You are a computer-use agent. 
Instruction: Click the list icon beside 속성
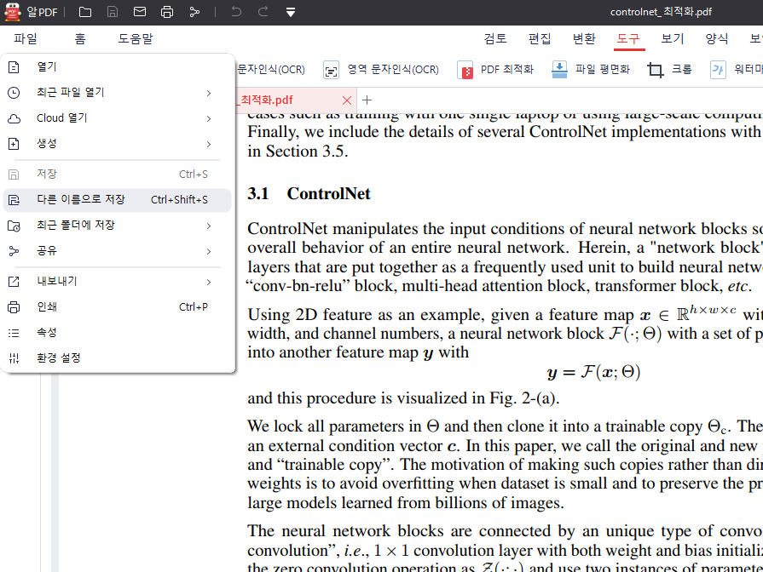click(x=14, y=333)
